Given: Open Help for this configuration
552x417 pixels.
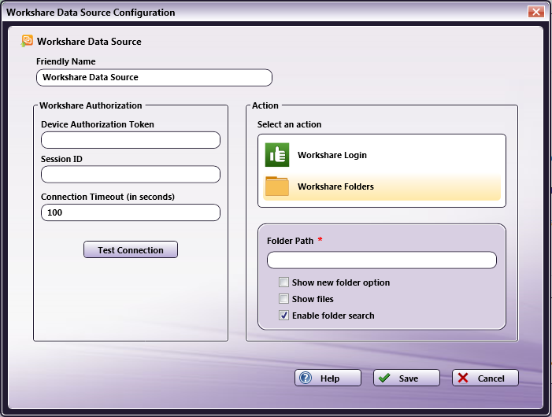Looking at the screenshot, I should [328, 378].
